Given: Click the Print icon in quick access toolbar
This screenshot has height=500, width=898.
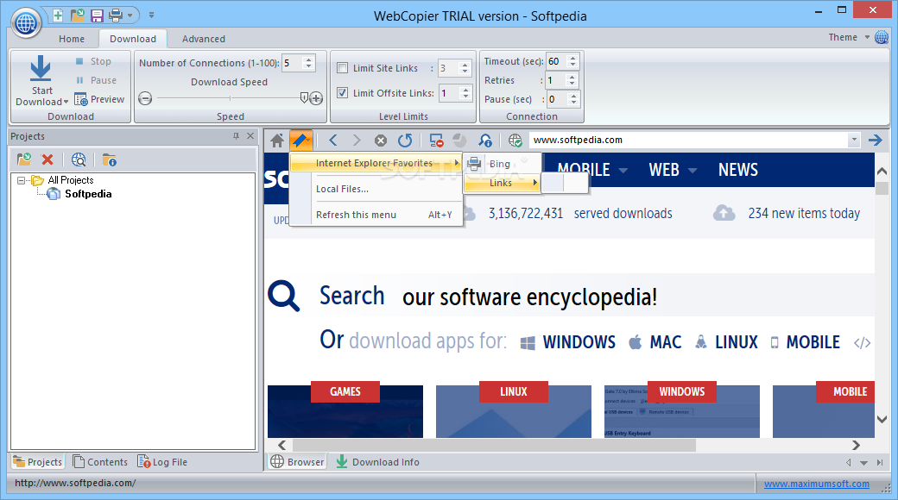Looking at the screenshot, I should tap(116, 15).
